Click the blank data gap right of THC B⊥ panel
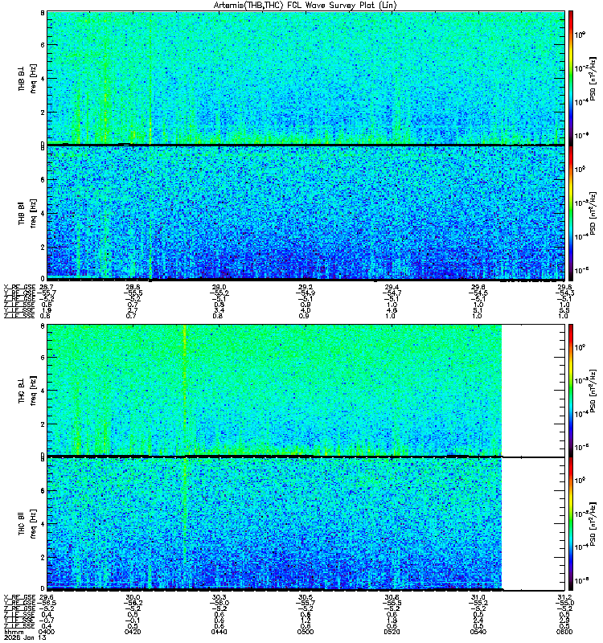603x643 pixels. (x=533, y=390)
